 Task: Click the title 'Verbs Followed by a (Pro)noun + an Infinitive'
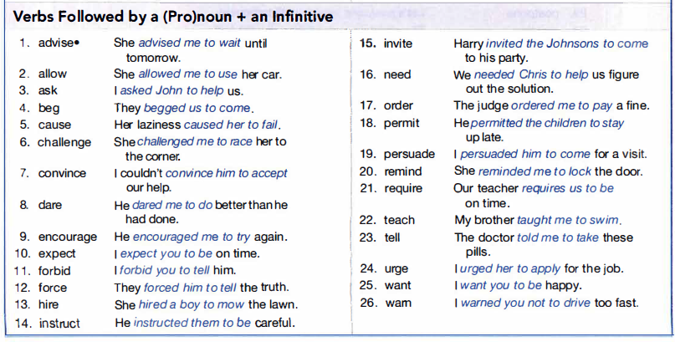(173, 18)
